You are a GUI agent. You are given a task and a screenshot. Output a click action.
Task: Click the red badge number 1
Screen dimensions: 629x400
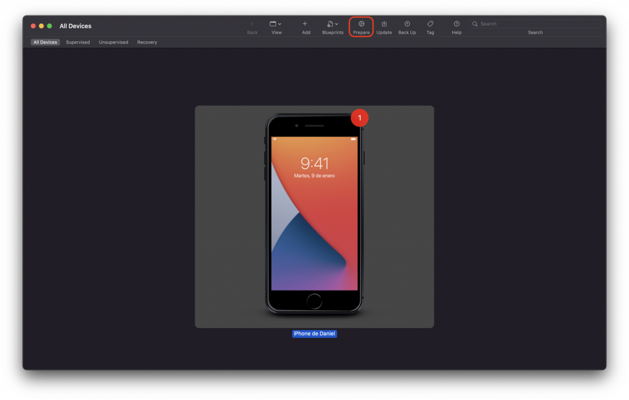pyautogui.click(x=359, y=118)
